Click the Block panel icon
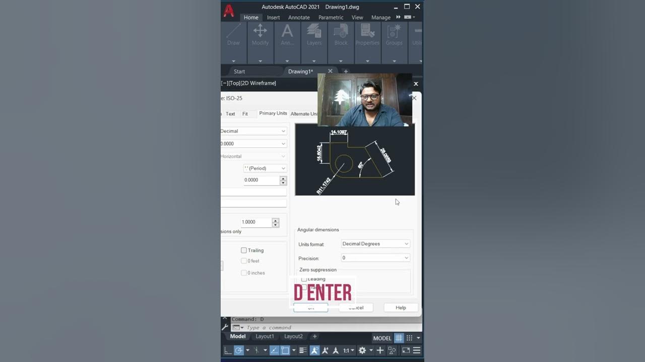 point(341,31)
